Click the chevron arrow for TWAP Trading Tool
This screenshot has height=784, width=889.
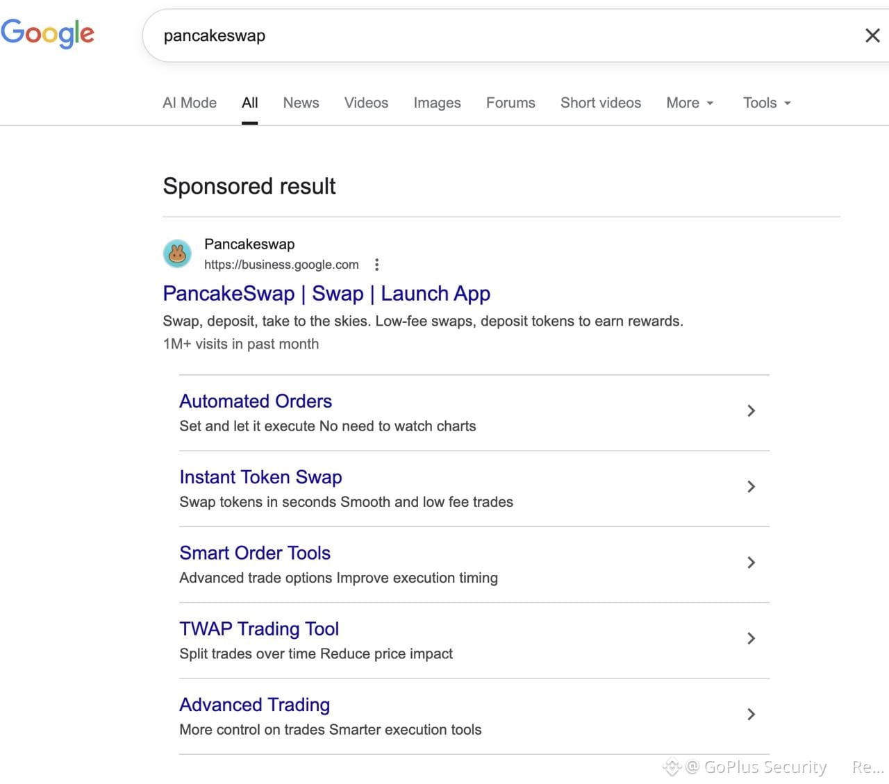(x=751, y=638)
